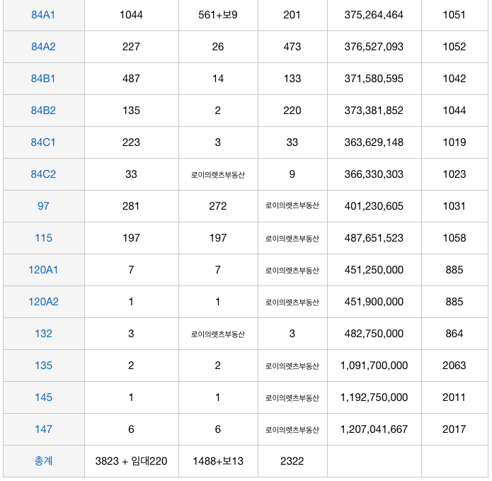Follow the 84B2 link
The width and height of the screenshot is (492, 481).
pos(43,111)
